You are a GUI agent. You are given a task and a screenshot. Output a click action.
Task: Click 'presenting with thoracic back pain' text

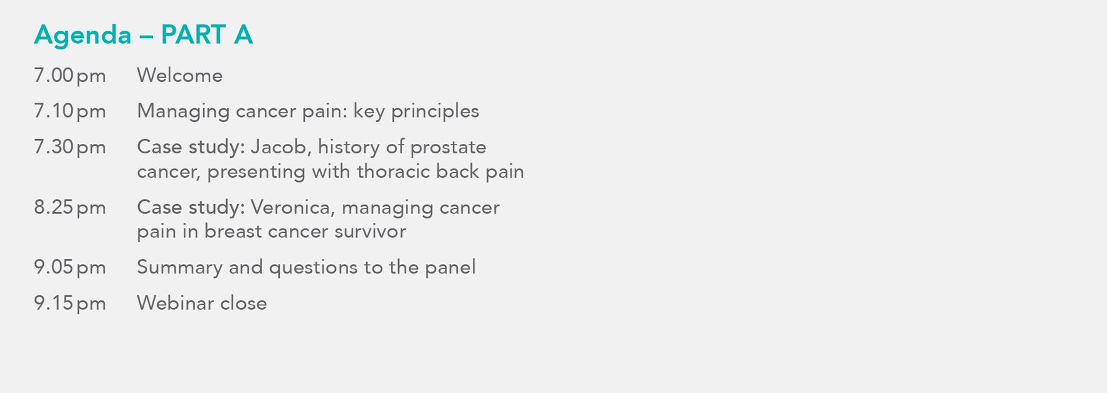pos(366,171)
